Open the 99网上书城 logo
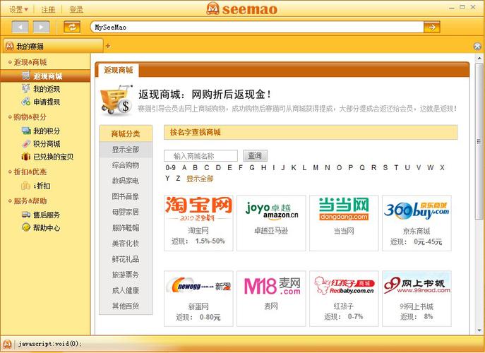 click(417, 285)
